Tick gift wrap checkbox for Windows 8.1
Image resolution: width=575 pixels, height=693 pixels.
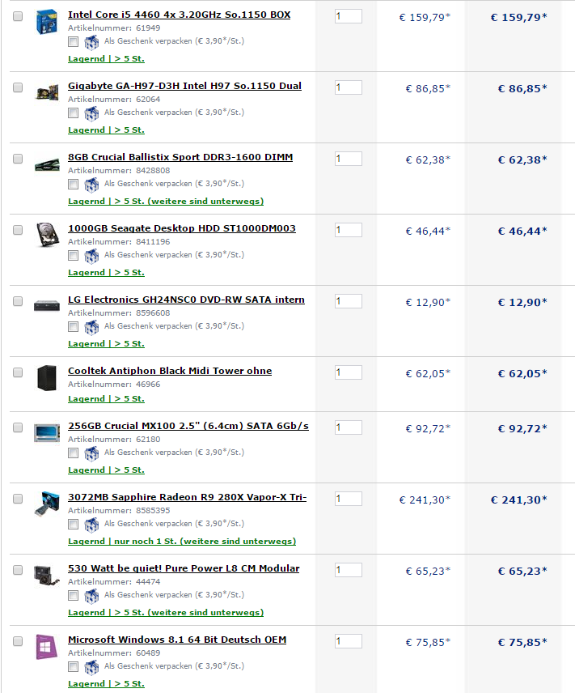click(x=74, y=666)
